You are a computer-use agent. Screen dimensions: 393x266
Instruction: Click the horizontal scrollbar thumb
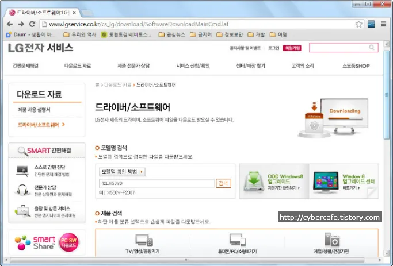point(187,260)
